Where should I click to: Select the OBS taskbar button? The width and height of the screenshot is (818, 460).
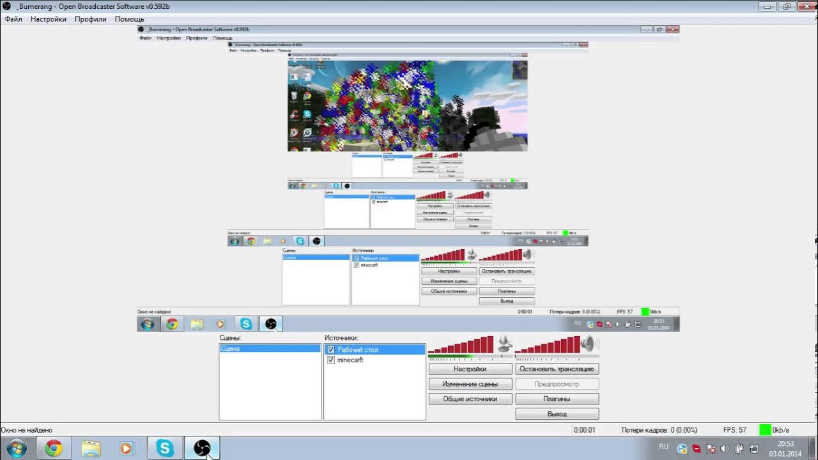[x=202, y=448]
